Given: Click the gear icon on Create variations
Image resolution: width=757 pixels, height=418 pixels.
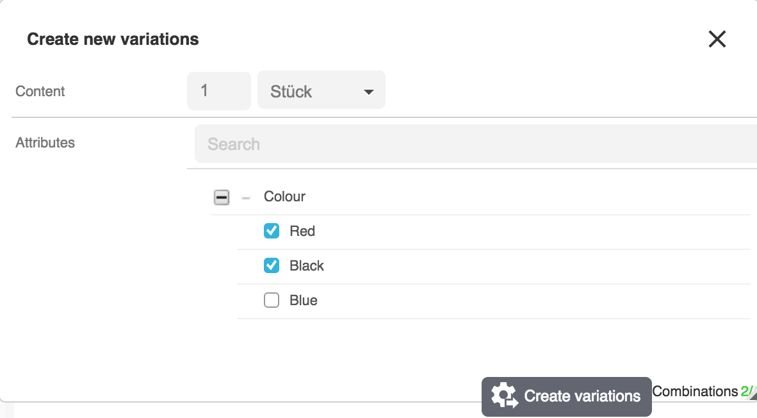Looking at the screenshot, I should tap(504, 396).
